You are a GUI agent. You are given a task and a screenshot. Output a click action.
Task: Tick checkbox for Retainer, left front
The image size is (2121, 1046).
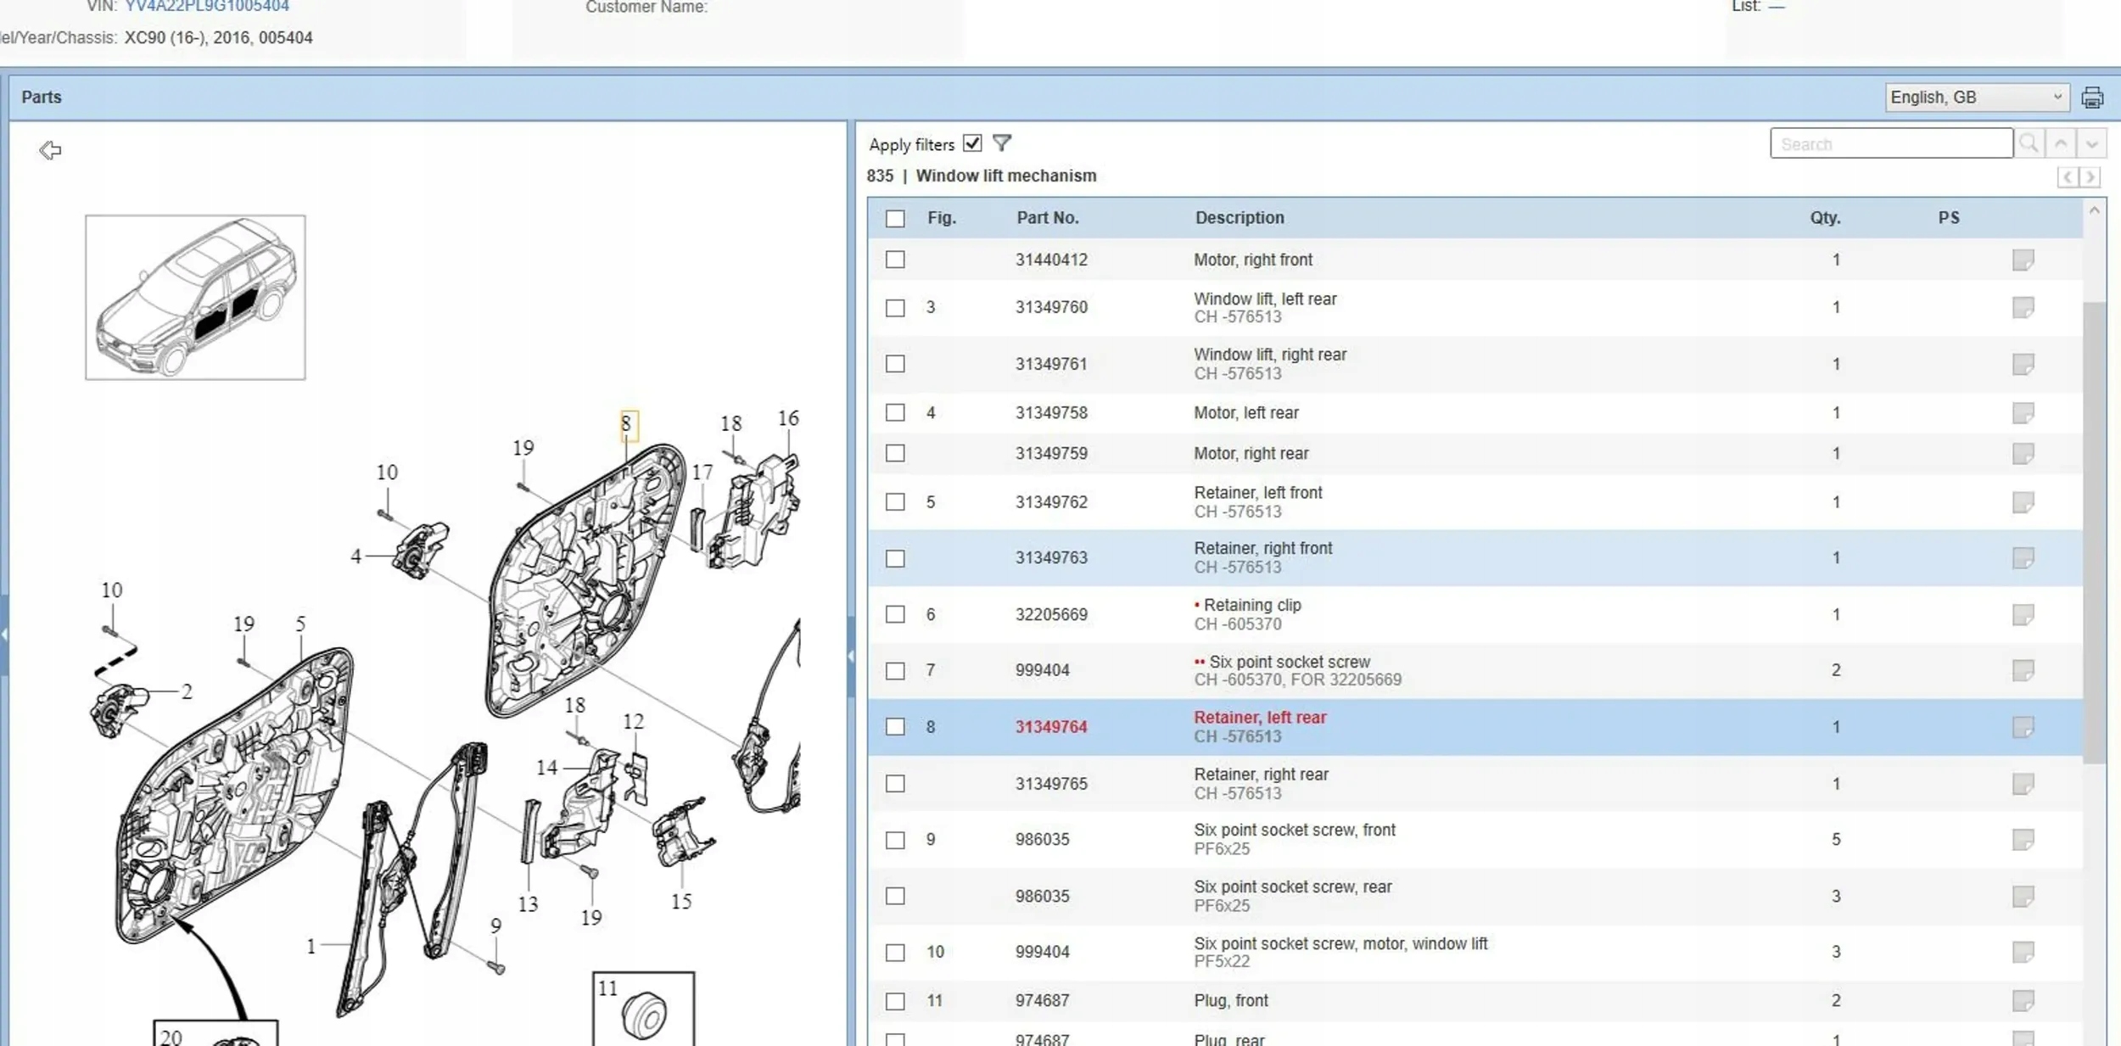coord(895,502)
